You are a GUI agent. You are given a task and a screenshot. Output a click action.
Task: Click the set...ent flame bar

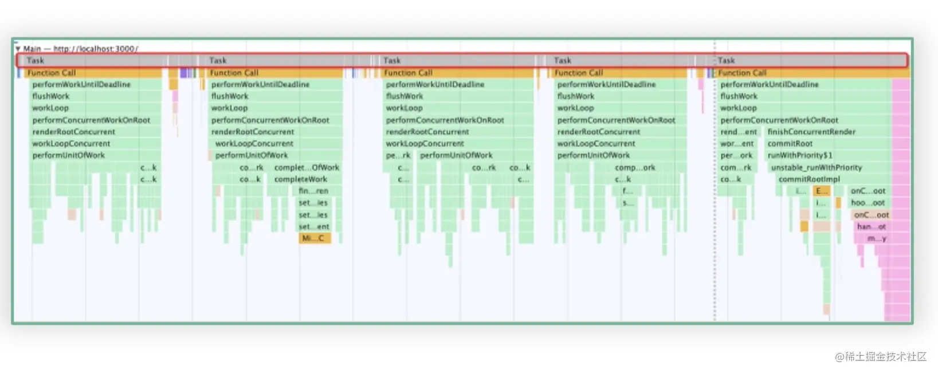[315, 226]
